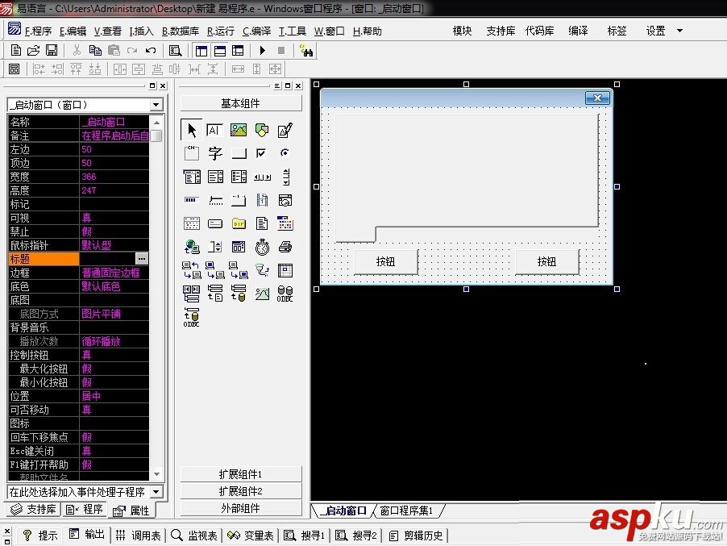Click the 宽度 value field 366
The height and width of the screenshot is (546, 727).
tap(114, 177)
